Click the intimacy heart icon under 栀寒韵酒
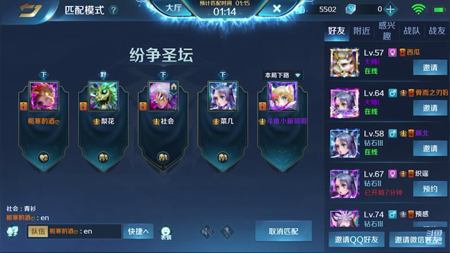Viewport: 450px width, 253px height. [44, 157]
